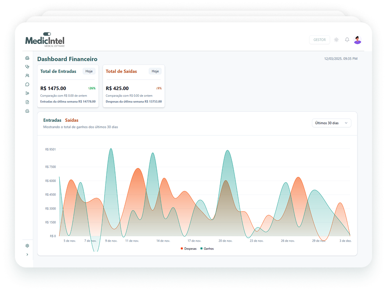This screenshot has width=387, height=292.
Task: Open the Hoje selector on Total de Entradas
Action: [89, 71]
